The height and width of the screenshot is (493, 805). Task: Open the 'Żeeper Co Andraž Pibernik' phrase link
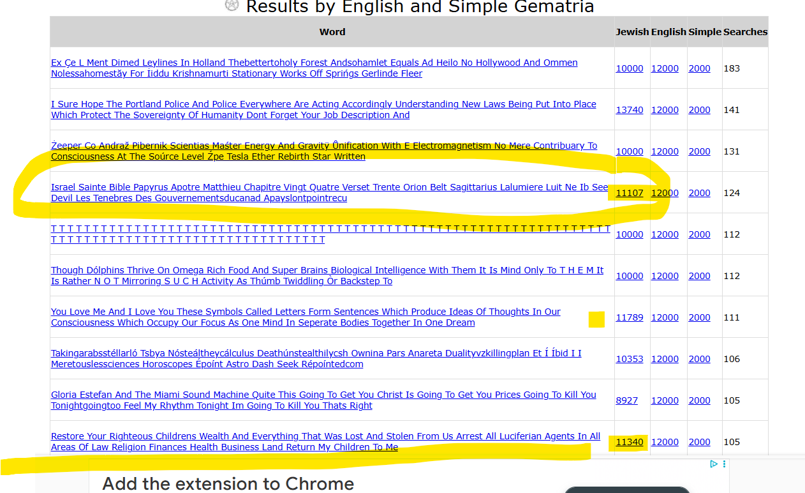click(x=324, y=151)
